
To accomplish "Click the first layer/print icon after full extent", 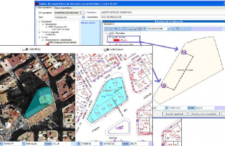I will pos(130,29).
